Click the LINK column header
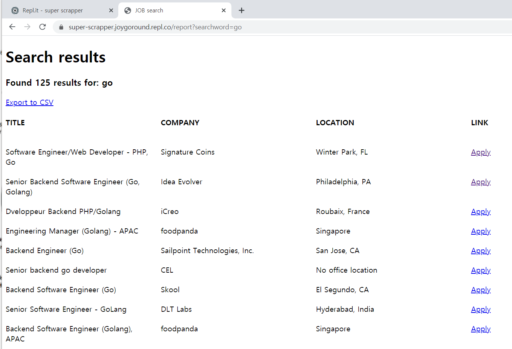This screenshot has height=349, width=512. (480, 123)
